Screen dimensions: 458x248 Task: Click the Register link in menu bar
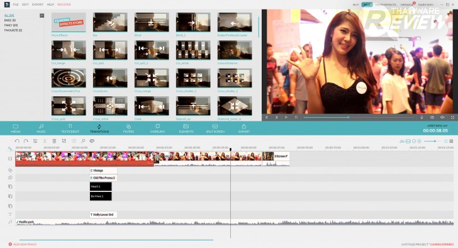tap(64, 4)
